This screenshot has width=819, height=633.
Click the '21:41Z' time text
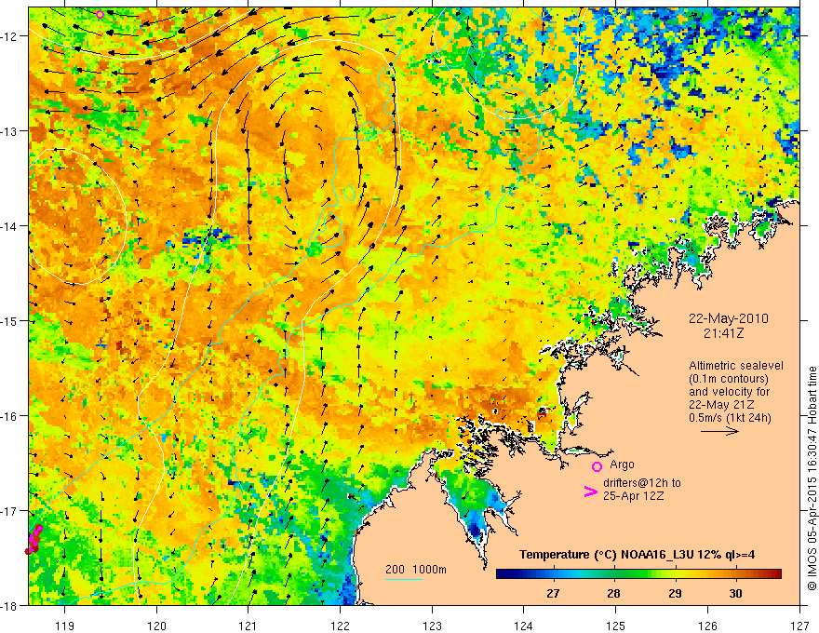pyautogui.click(x=723, y=332)
